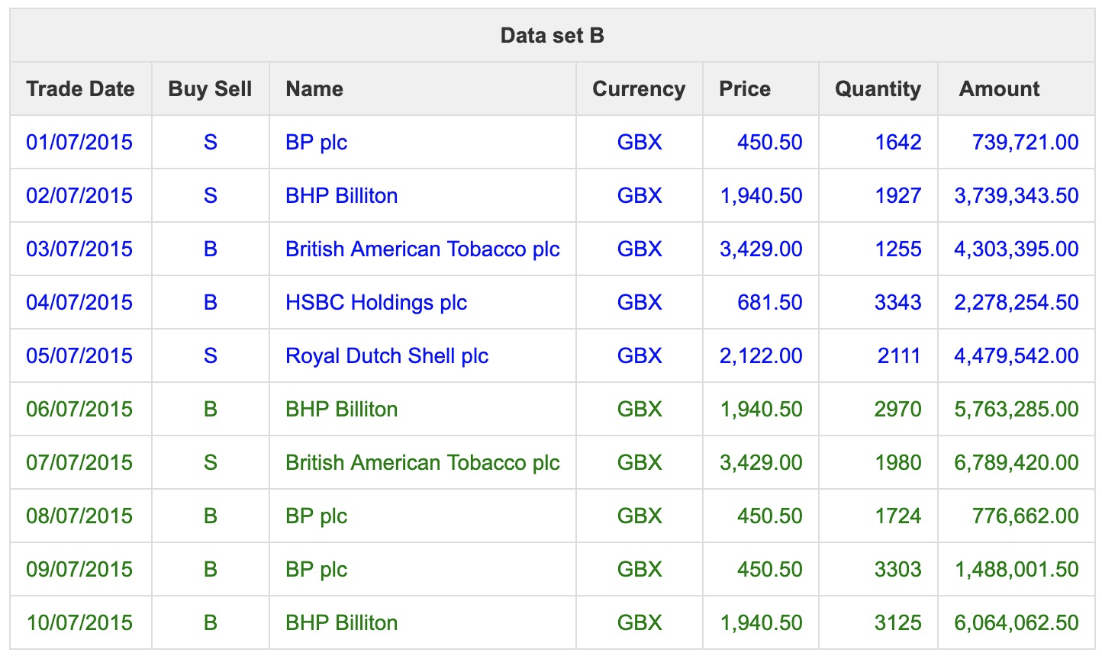The width and height of the screenshot is (1102, 659).
Task: Click BHP Billiton in the 06/07/2015 row
Action: click(x=342, y=410)
